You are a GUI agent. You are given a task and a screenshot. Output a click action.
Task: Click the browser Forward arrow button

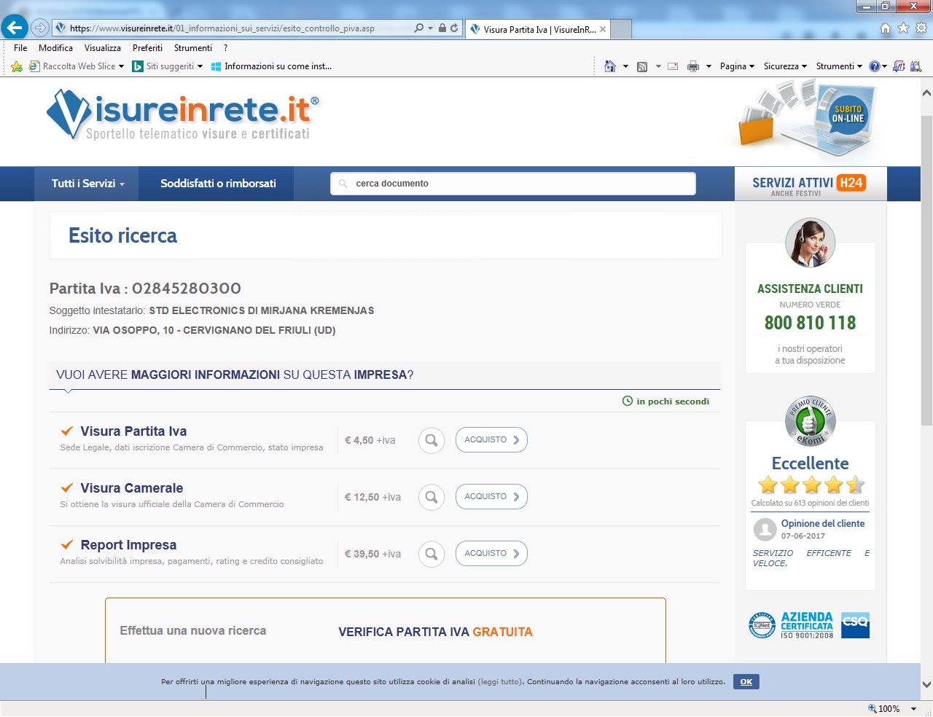(40, 28)
